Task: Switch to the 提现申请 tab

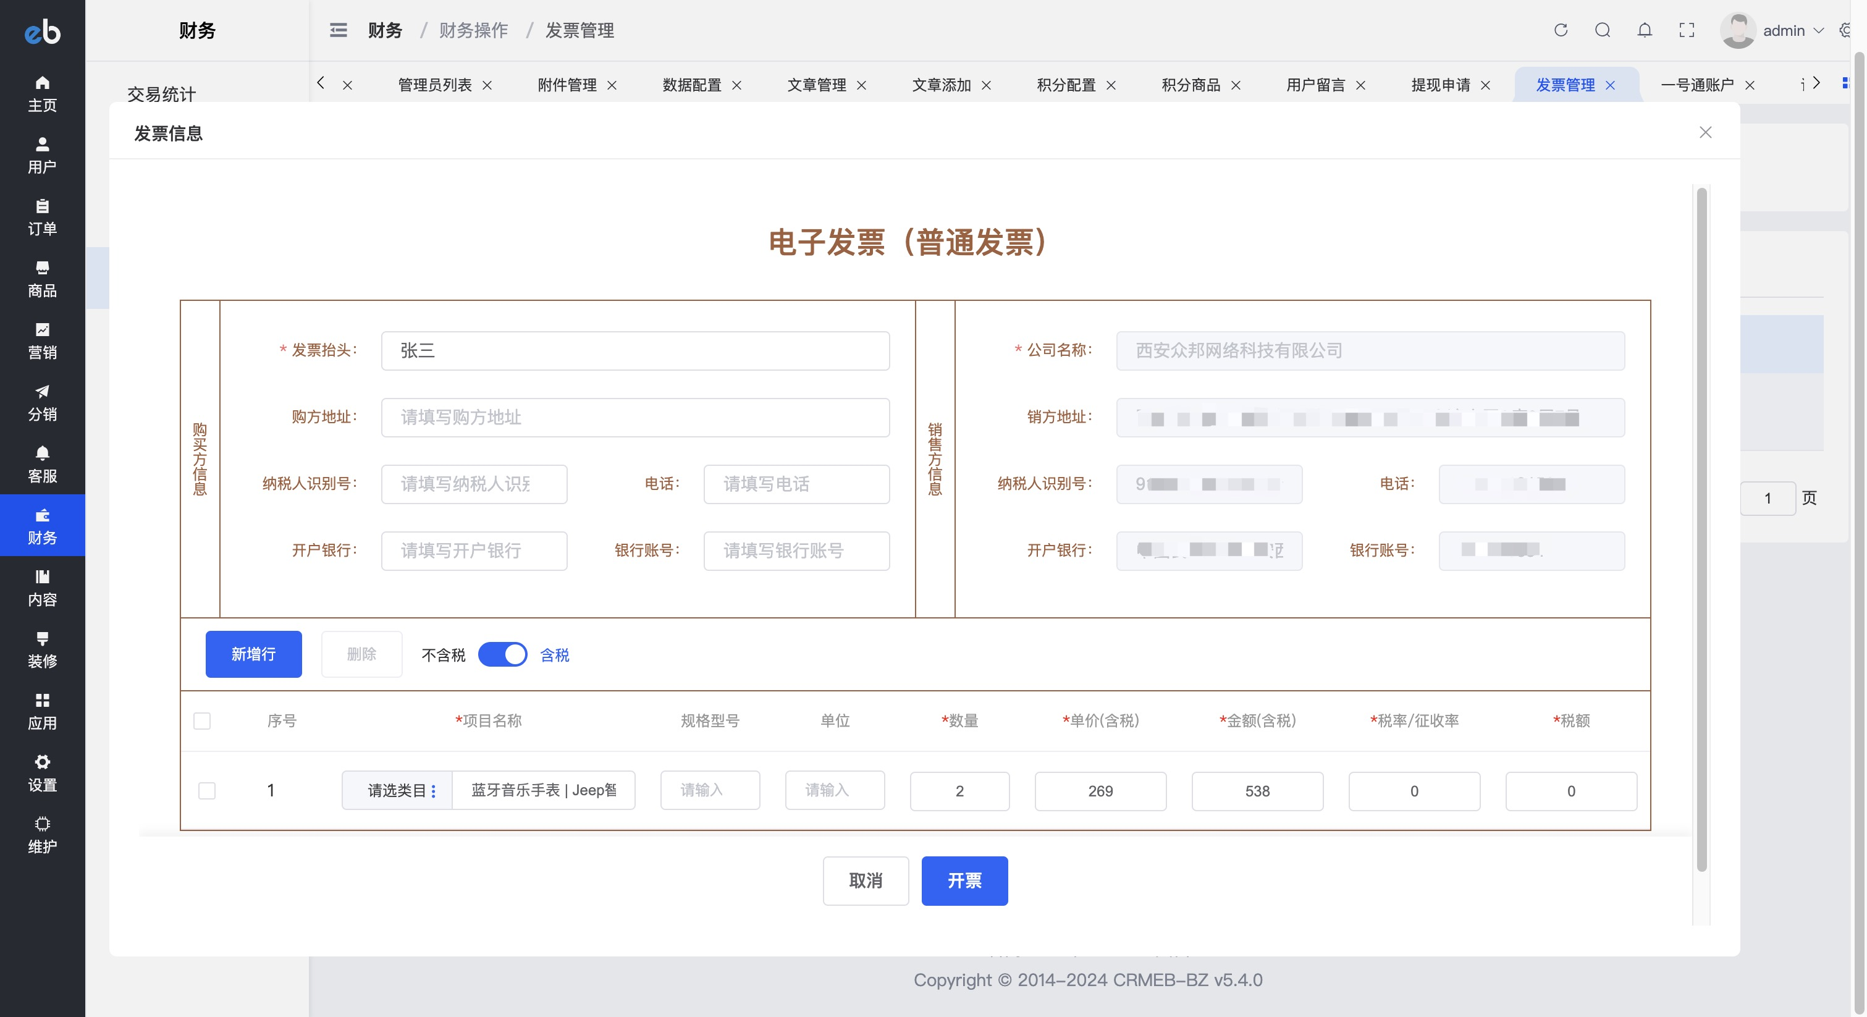Action: [x=1440, y=85]
